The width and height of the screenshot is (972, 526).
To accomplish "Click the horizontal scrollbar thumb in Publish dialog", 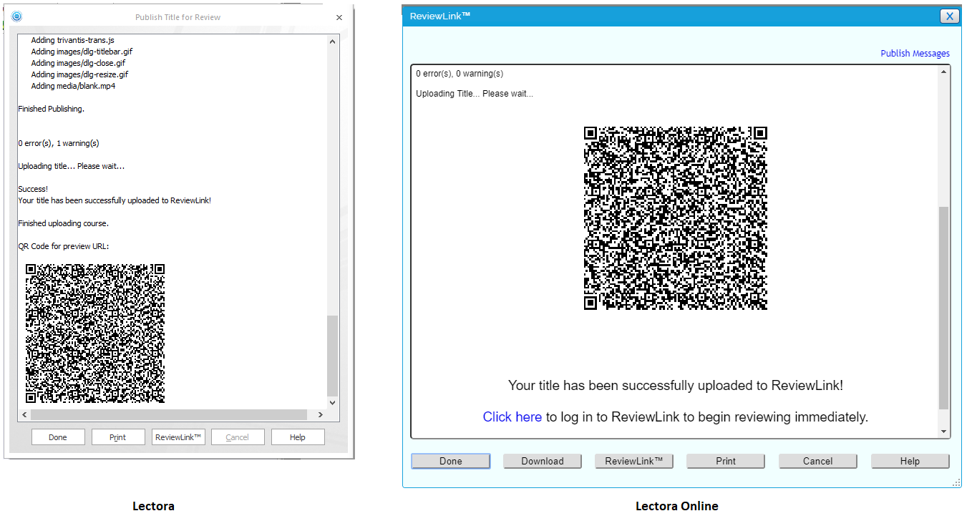I will coord(169,415).
